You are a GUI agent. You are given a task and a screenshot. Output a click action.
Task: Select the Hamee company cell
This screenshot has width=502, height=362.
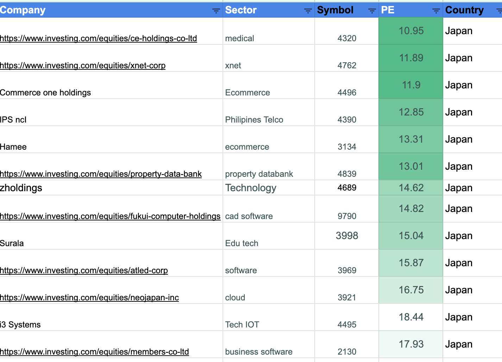tap(111, 139)
